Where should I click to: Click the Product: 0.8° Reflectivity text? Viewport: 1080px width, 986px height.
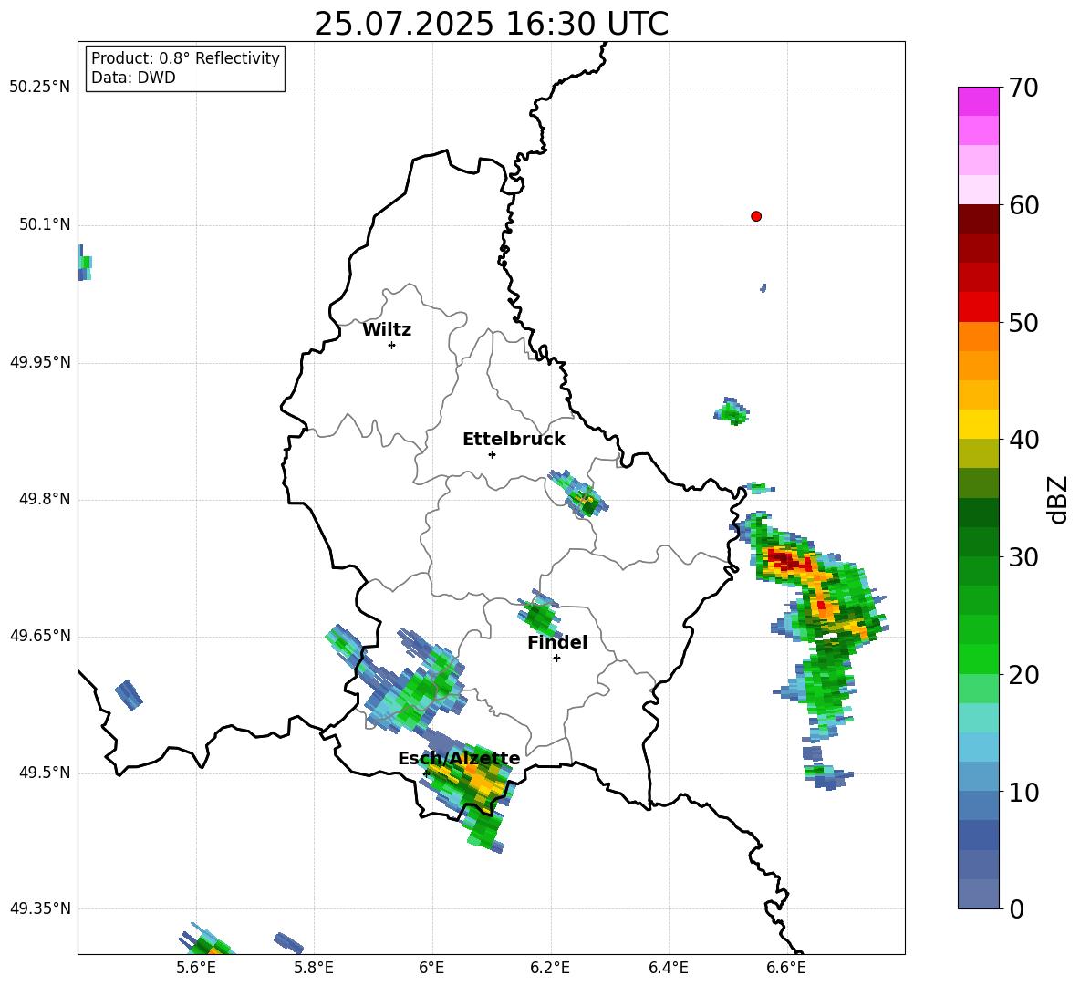click(x=185, y=57)
